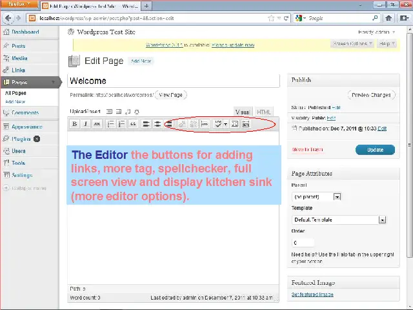The image size is (413, 310).
Task: Open the Parent page dropdown
Action: tap(317, 196)
